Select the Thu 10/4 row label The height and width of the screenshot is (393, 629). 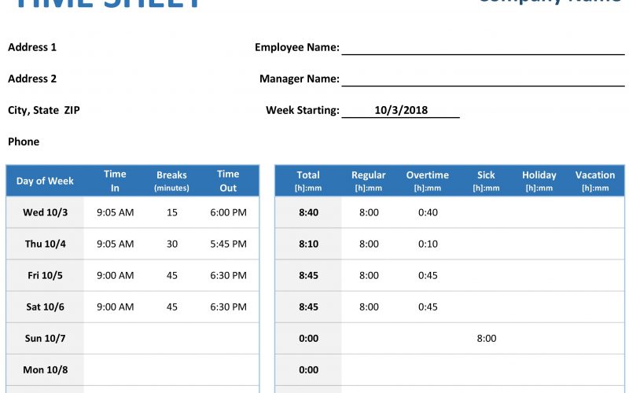pyautogui.click(x=46, y=244)
